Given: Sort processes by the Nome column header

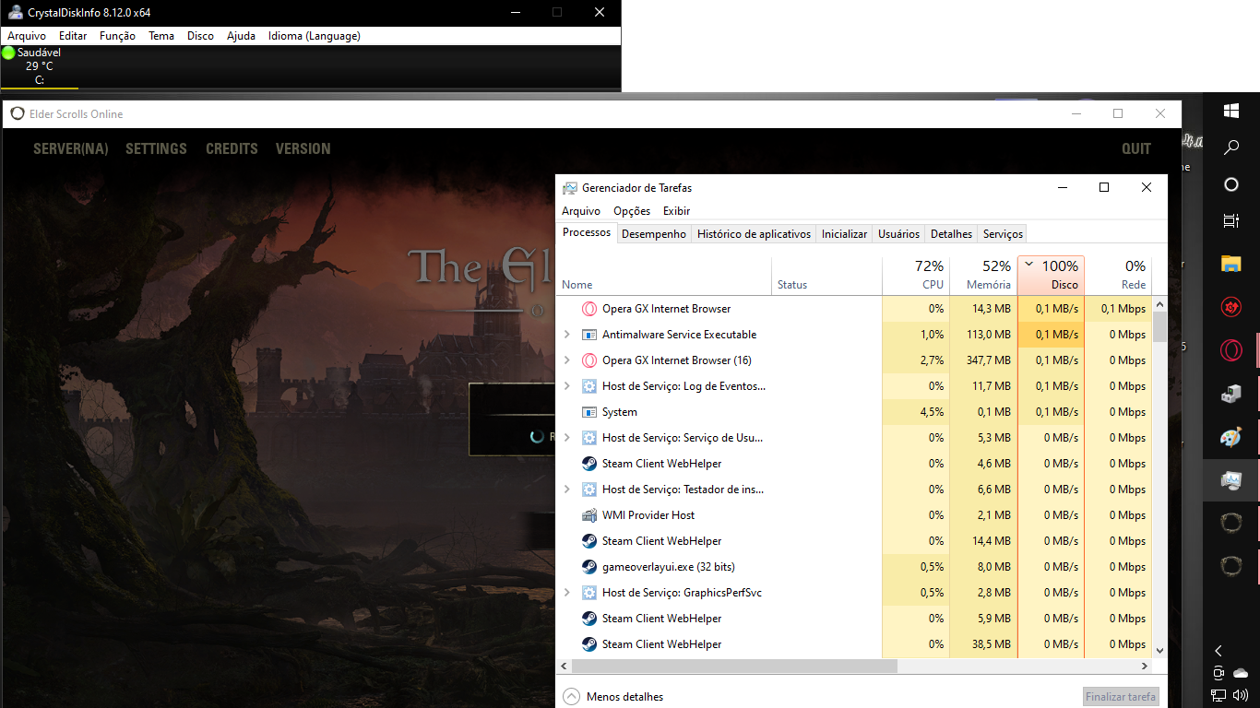Looking at the screenshot, I should click(x=664, y=275).
